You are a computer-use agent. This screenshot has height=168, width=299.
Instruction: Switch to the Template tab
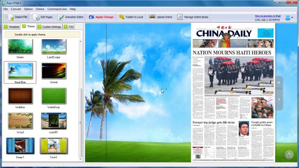(12, 27)
